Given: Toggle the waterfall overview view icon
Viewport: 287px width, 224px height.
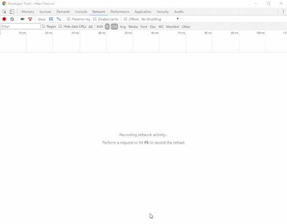Looking at the screenshot, I should click(59, 19).
